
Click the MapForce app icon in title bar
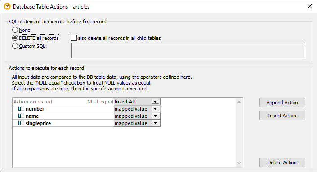click(7, 6)
